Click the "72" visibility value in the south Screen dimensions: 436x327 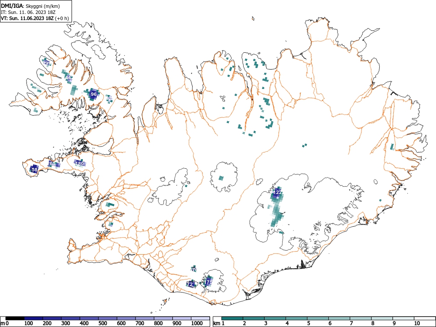pyautogui.click(x=191, y=284)
